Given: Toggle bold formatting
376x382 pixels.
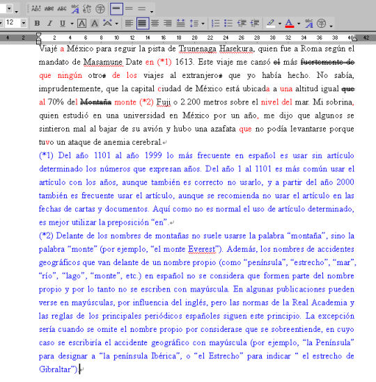Looking at the screenshot, I should (37, 24).
